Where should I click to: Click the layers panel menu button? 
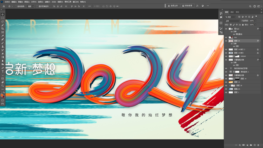click(261, 12)
